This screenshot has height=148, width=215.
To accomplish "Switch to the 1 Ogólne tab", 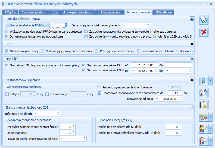I will (10, 12).
